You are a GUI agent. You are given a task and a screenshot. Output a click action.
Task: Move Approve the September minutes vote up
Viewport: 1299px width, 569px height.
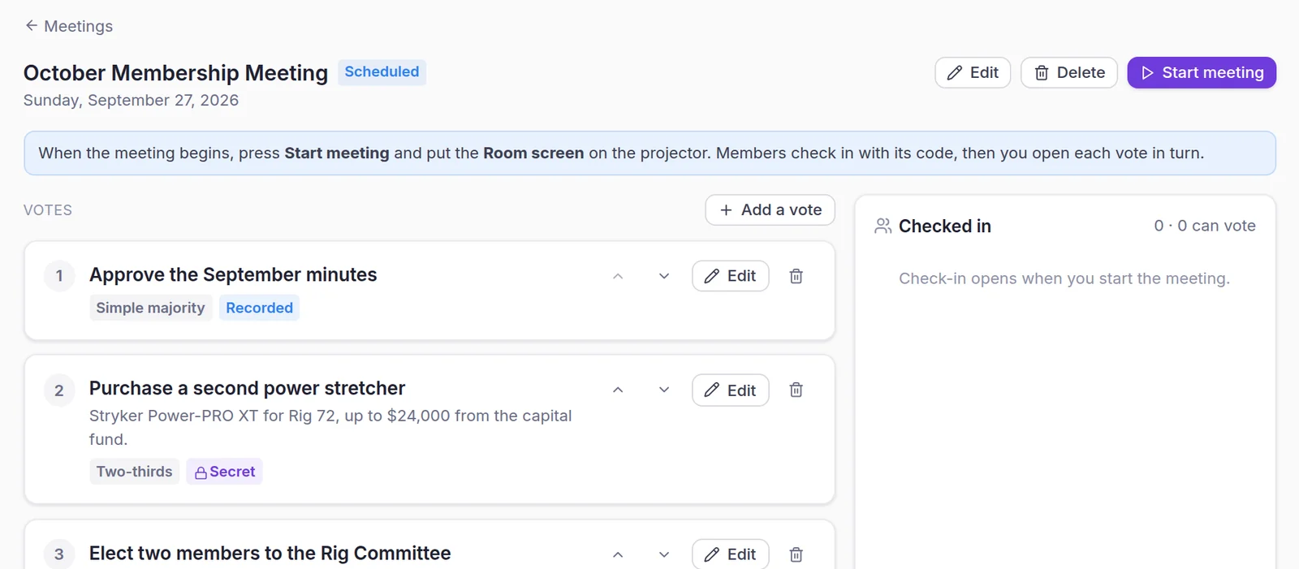pyautogui.click(x=618, y=276)
